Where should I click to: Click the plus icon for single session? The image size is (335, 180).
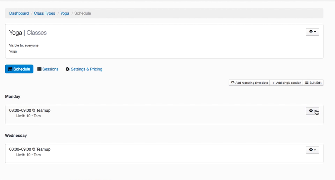coord(273,83)
